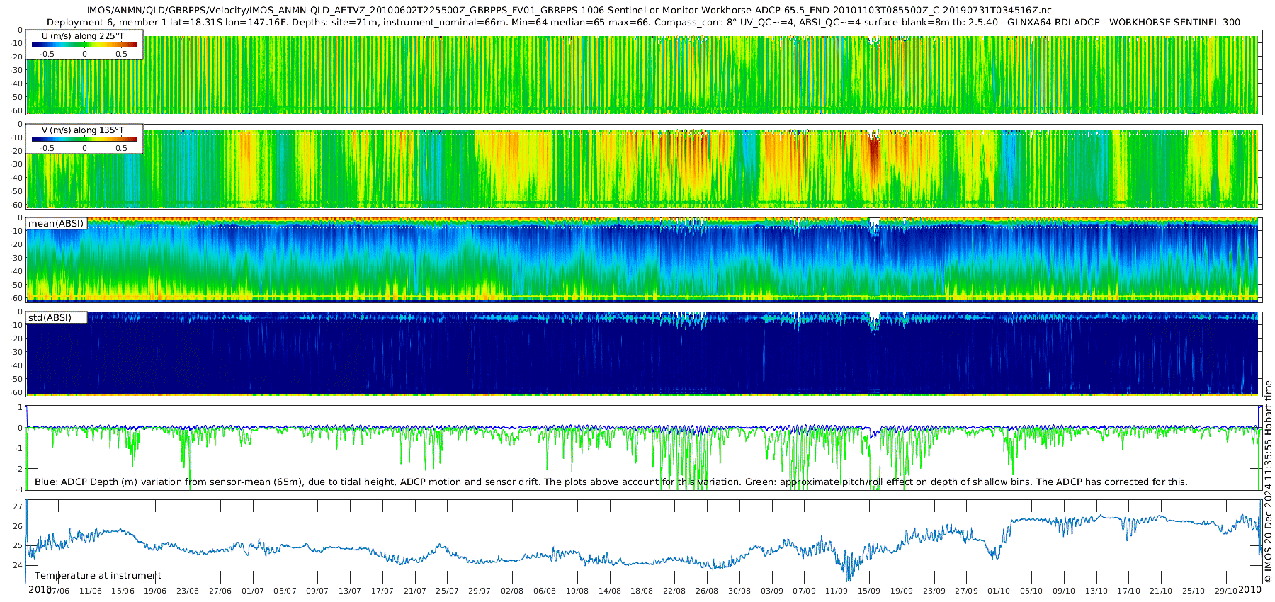Image resolution: width=1275 pixels, height=602 pixels.
Task: Click the 'U (m/s) along 225°T' legend title
Action: [83, 36]
